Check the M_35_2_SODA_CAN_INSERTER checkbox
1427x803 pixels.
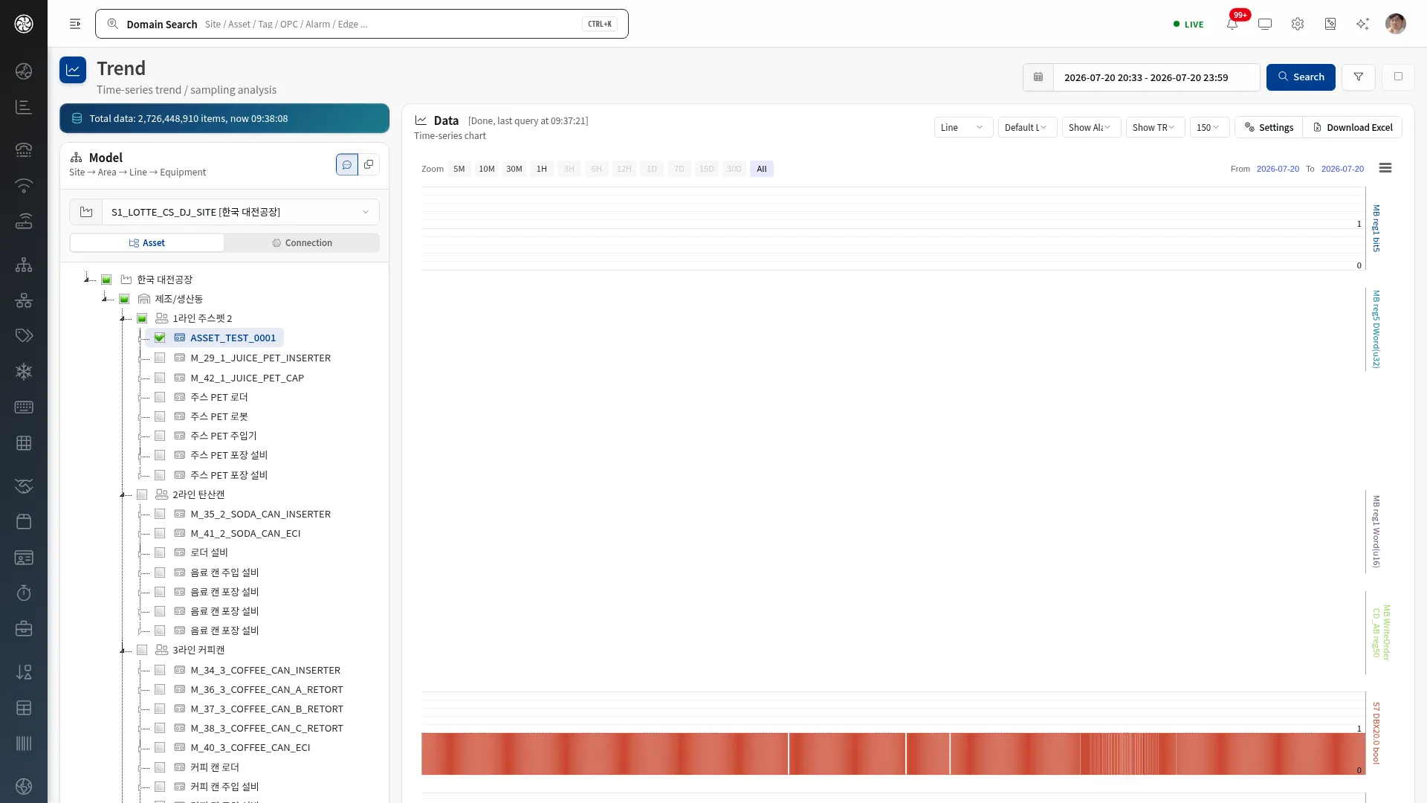pyautogui.click(x=160, y=514)
